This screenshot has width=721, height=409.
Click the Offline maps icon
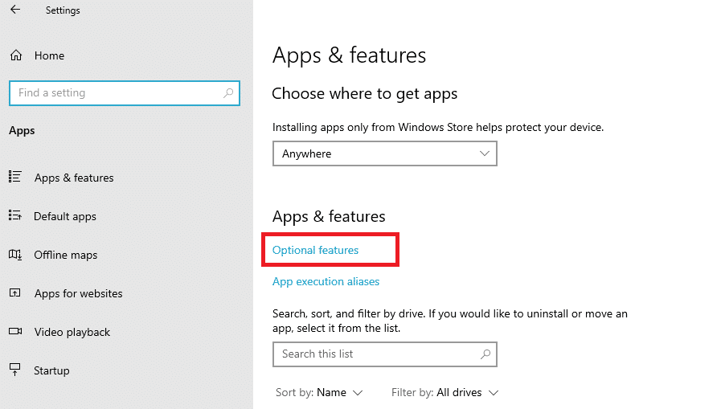[x=15, y=254]
